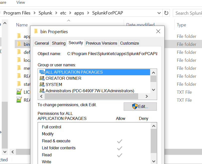The image size is (202, 164).
Task: Toggle Allow for List folder contents
Action: point(119,148)
